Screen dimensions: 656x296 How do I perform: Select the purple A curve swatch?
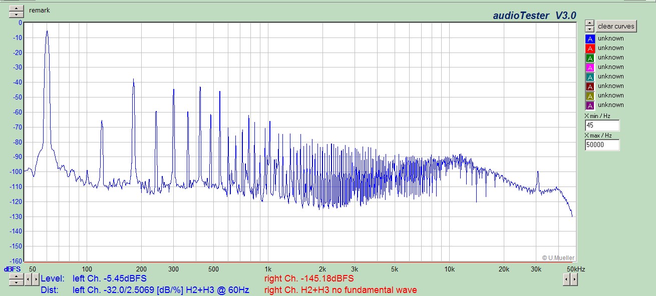click(x=590, y=105)
